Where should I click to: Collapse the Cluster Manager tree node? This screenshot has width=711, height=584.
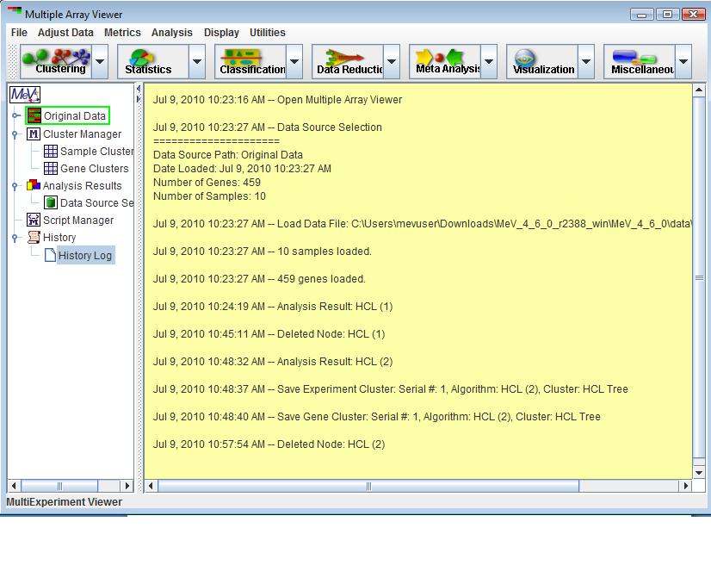(15, 134)
